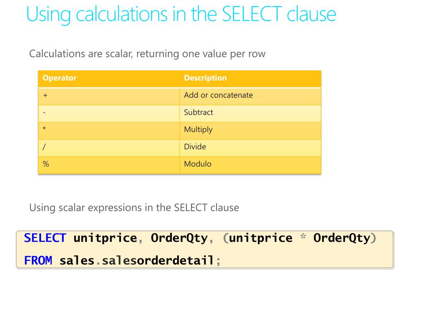The height and width of the screenshot is (318, 424).
Task: Select the 'Multiply' description cell
Action: point(250,130)
